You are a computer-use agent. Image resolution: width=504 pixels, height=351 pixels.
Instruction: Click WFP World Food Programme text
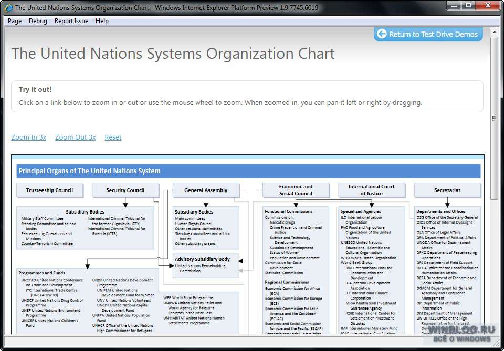188,297
